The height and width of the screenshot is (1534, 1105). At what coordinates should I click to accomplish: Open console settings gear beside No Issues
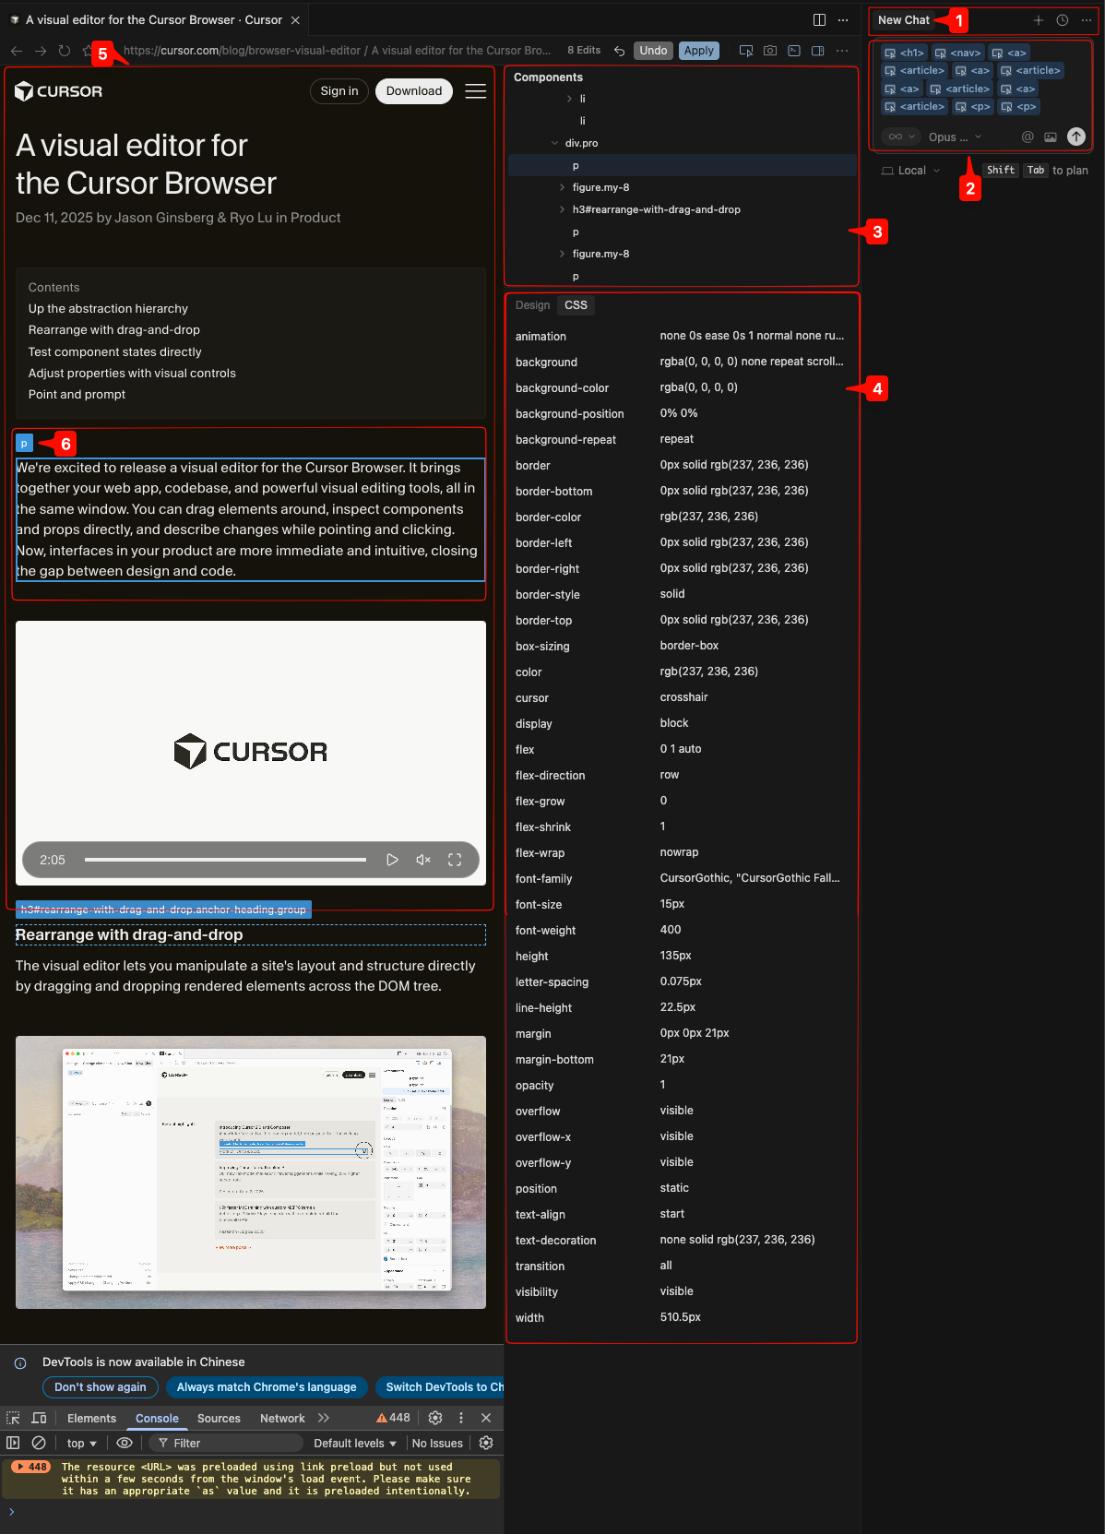pos(486,1443)
